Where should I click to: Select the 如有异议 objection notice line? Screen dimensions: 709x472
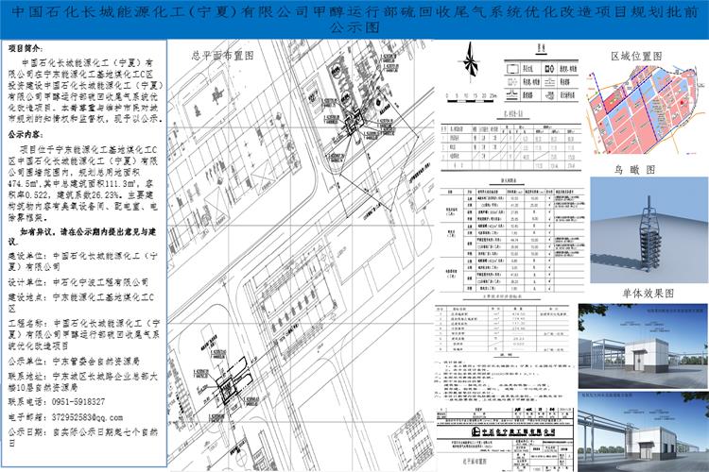click(82, 236)
